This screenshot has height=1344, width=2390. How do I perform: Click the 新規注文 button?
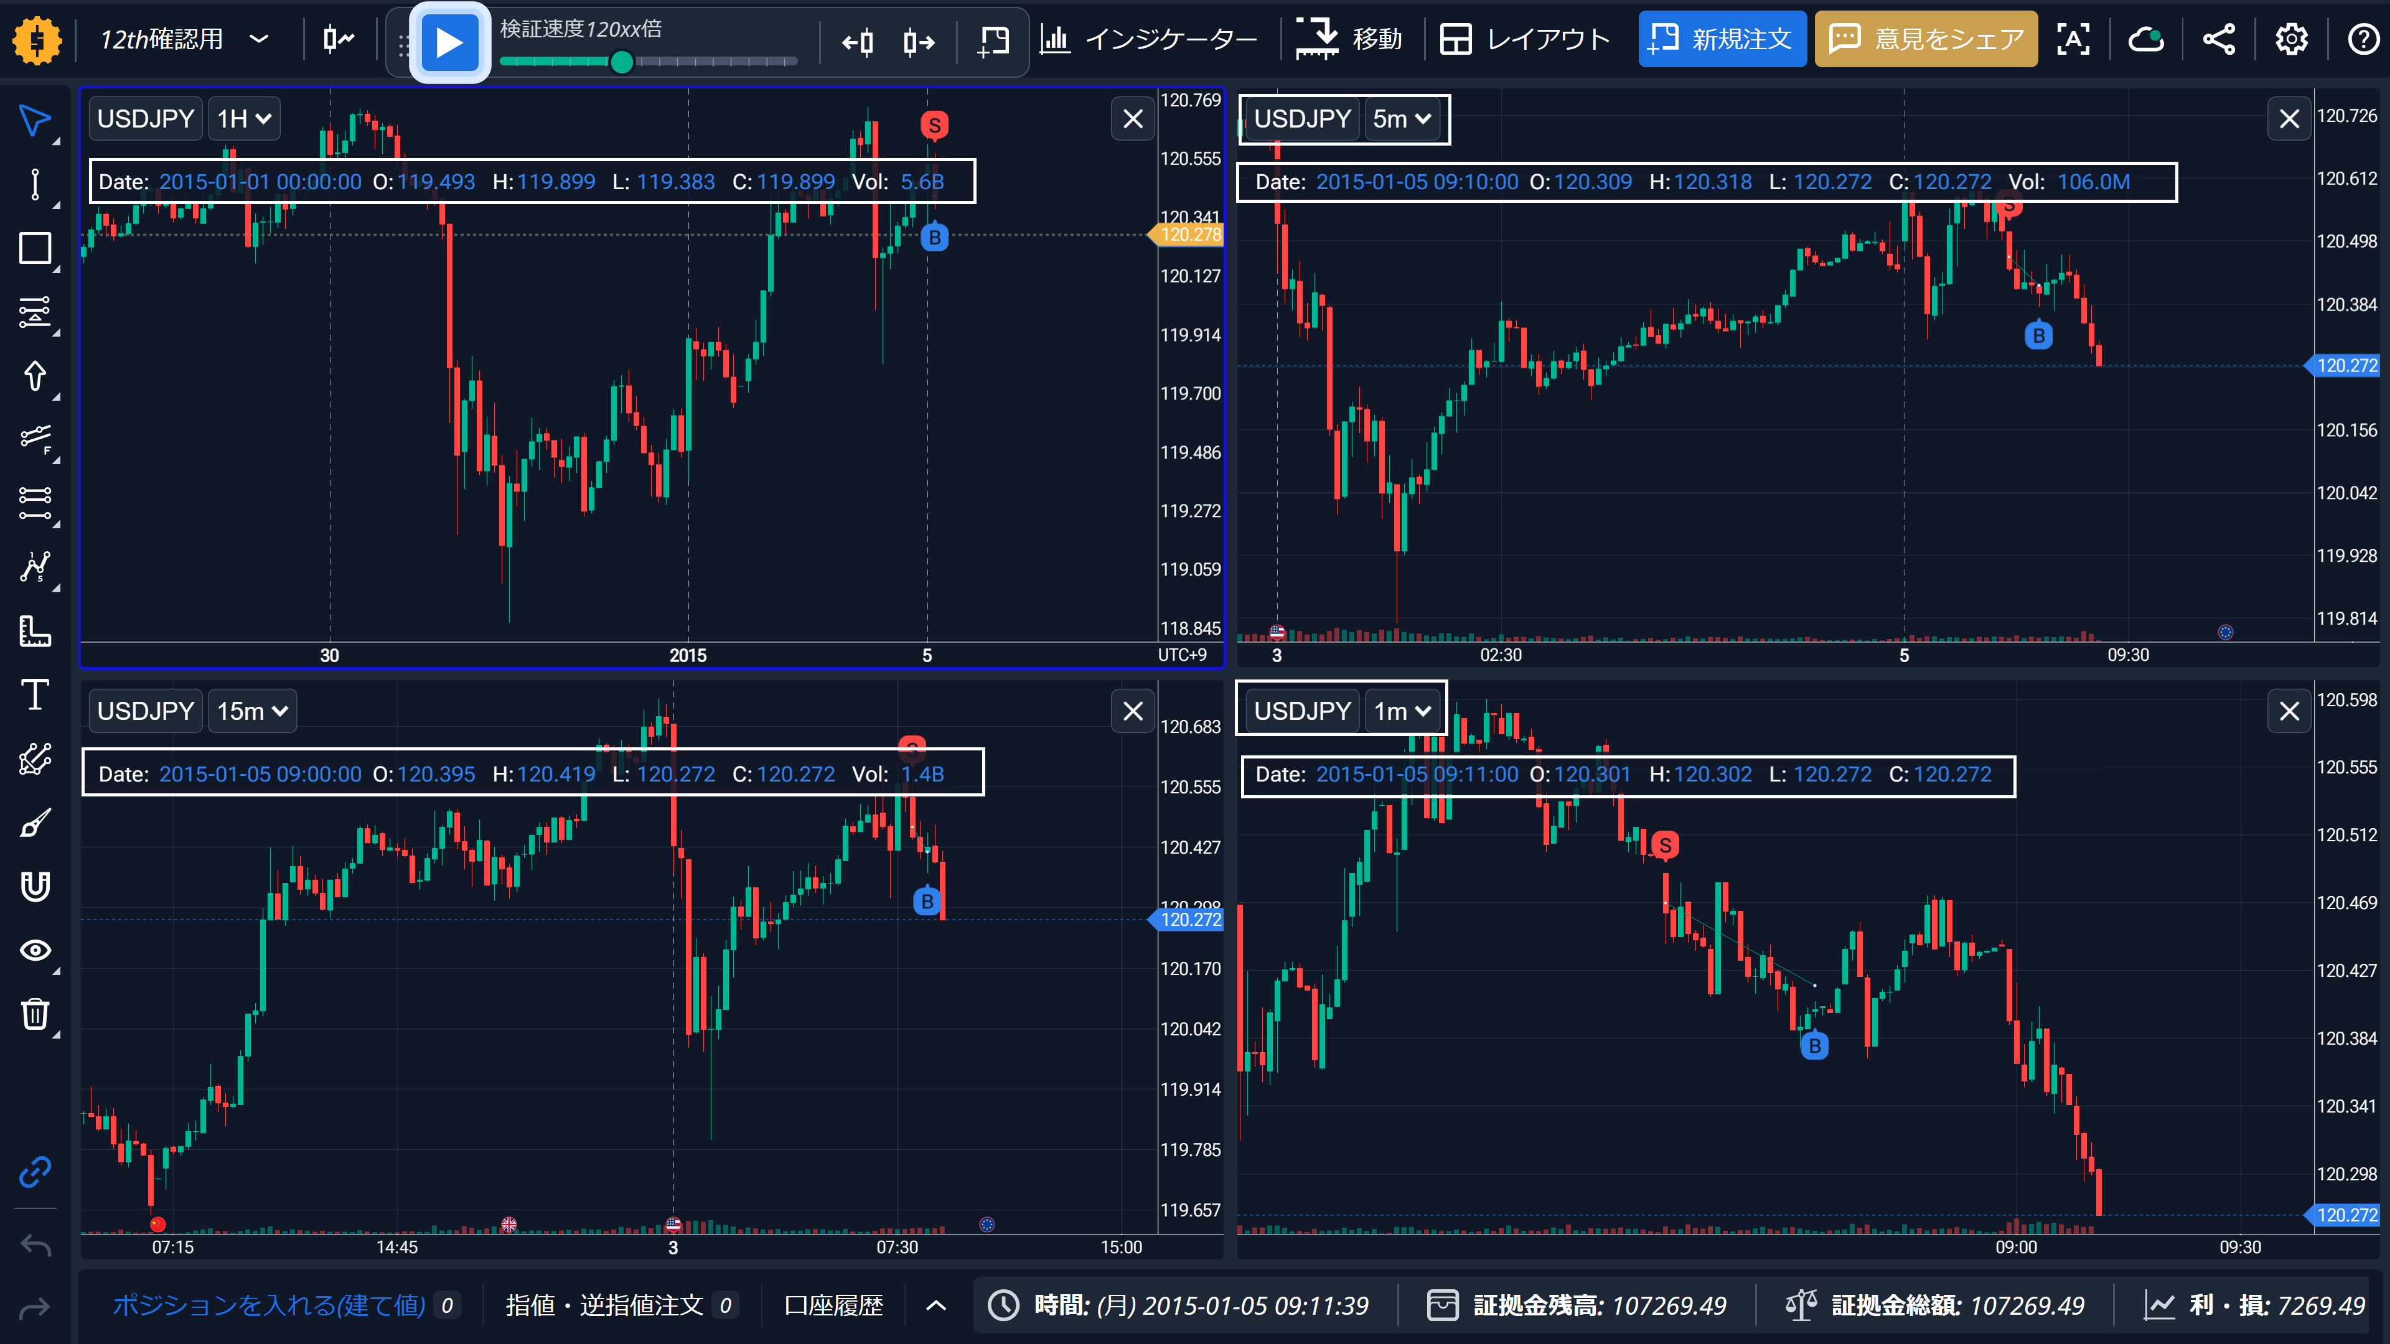1722,39
